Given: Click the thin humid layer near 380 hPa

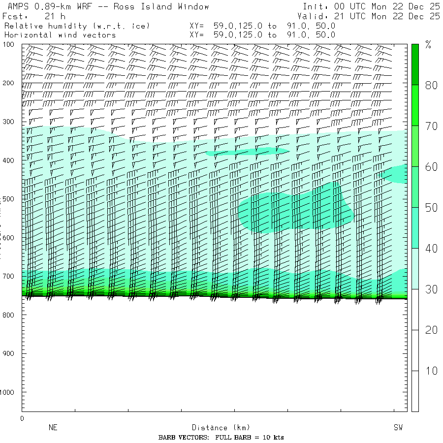Looking at the screenshot, I should coord(248,152).
